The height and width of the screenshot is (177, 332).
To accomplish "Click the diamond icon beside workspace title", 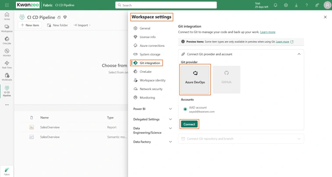I will (x=65, y=17).
